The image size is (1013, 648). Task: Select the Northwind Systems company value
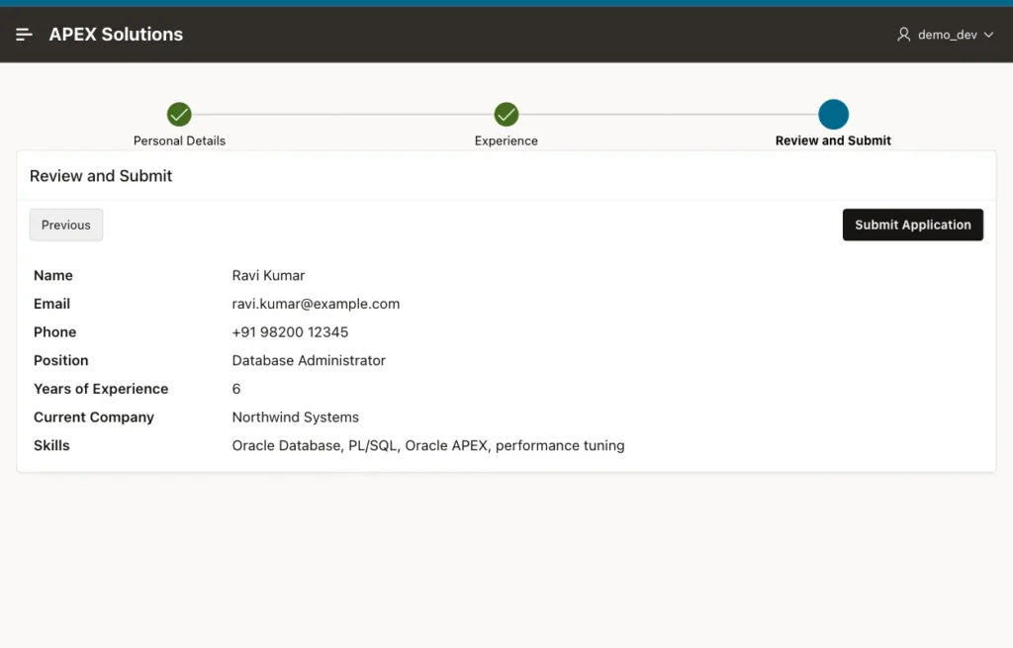click(x=295, y=417)
